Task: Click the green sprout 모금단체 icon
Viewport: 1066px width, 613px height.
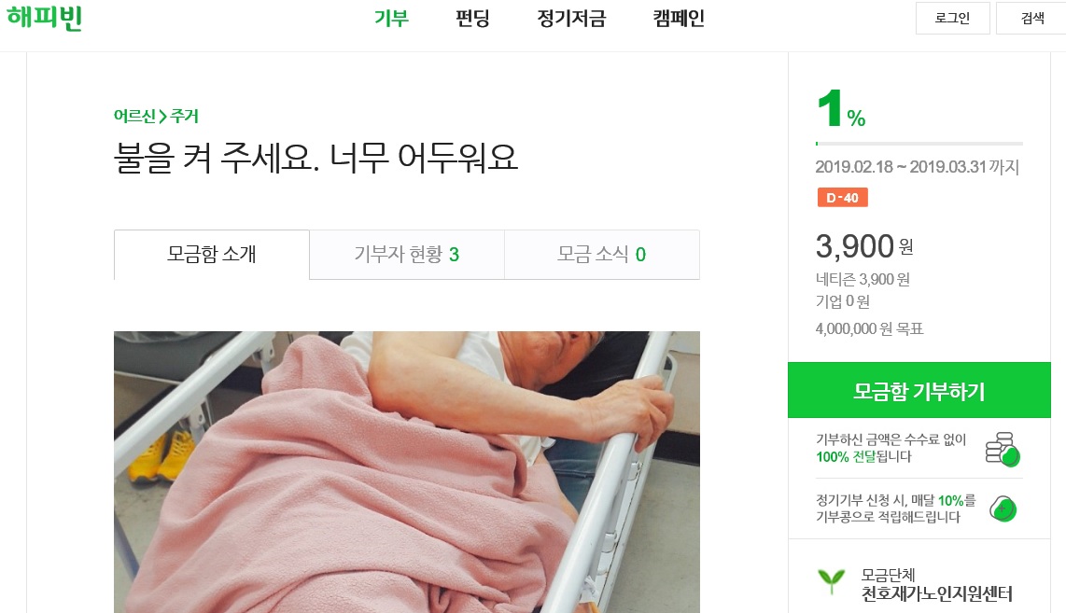Action: coord(828,582)
